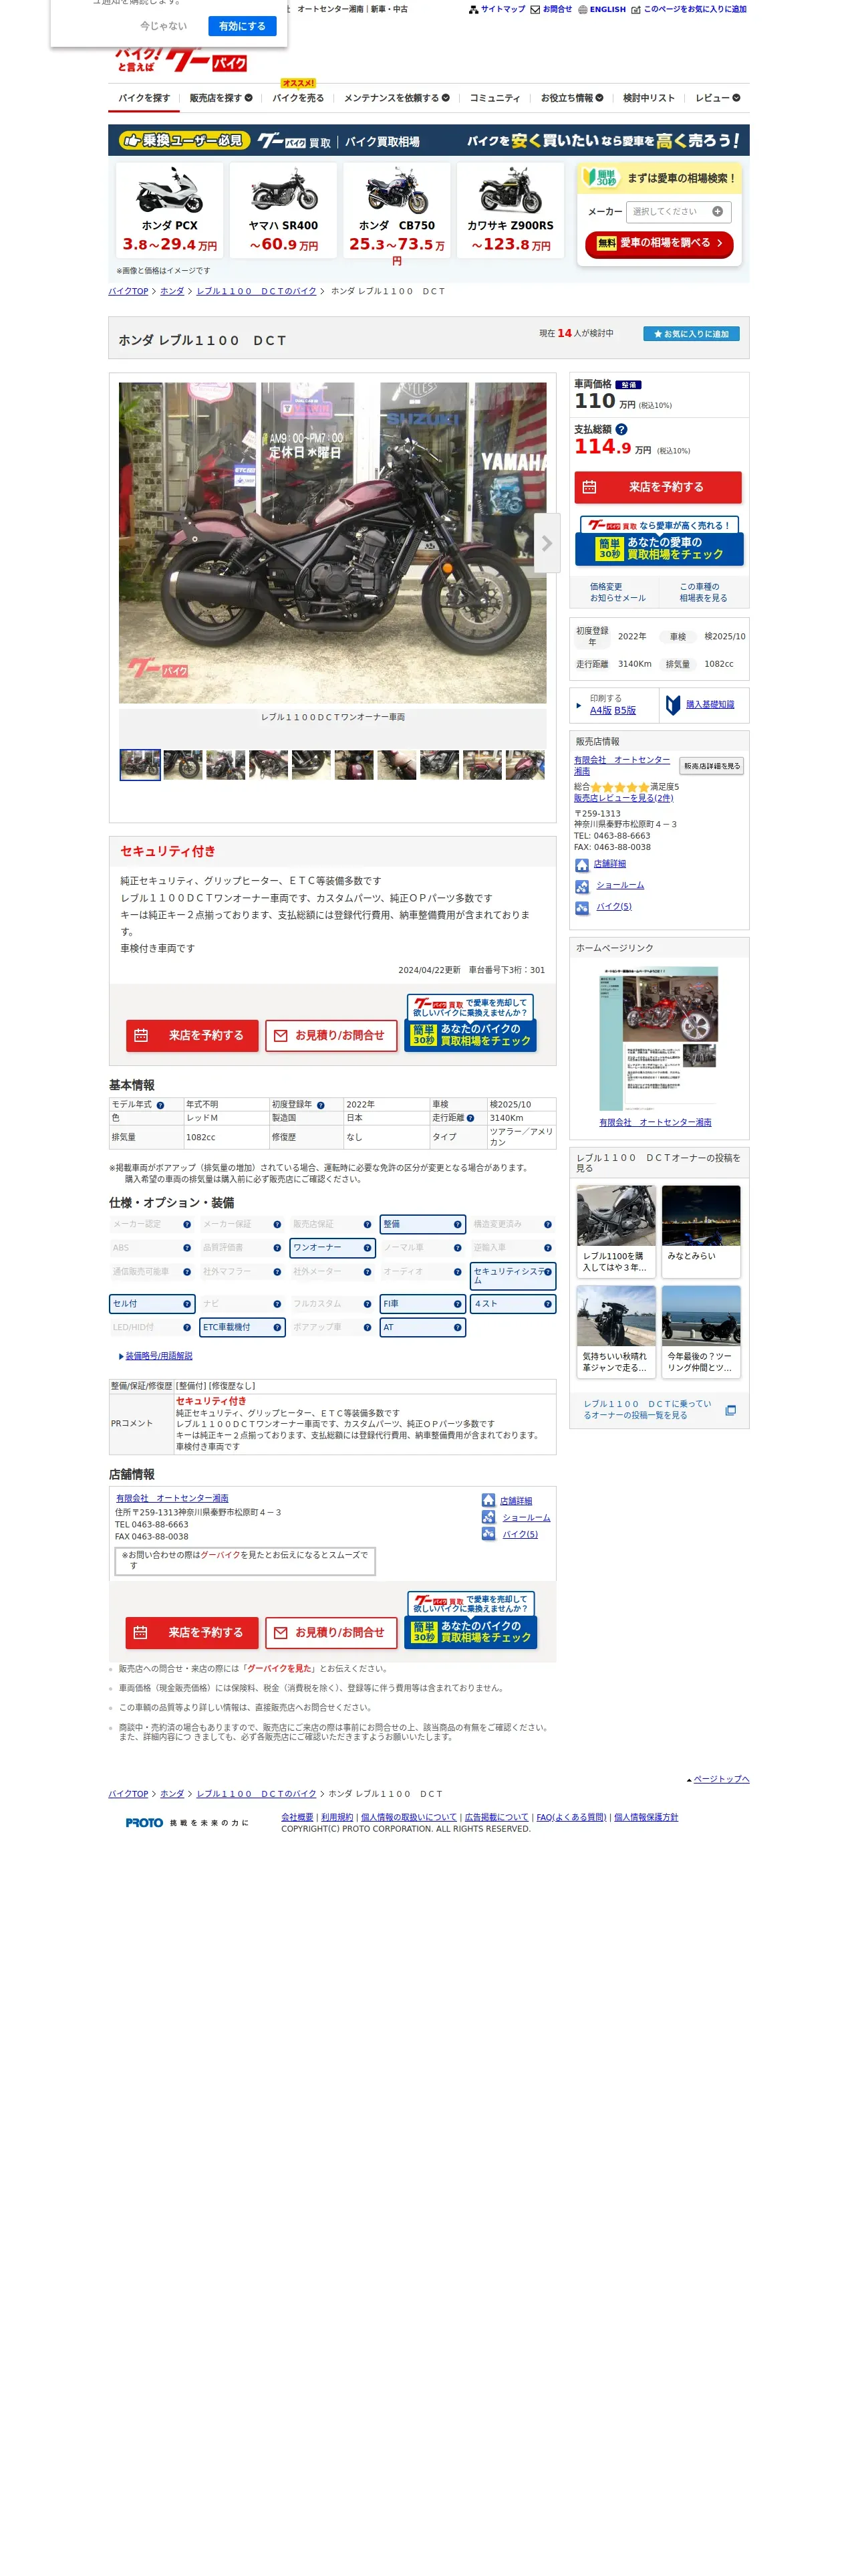Select last gallery thumbnail in row

click(525, 765)
